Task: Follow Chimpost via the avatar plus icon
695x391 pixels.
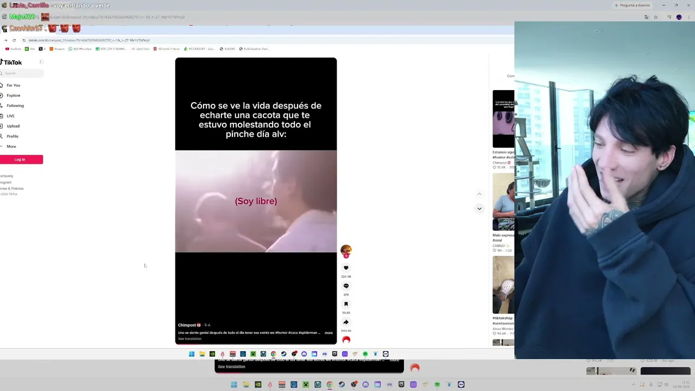Action: point(346,256)
